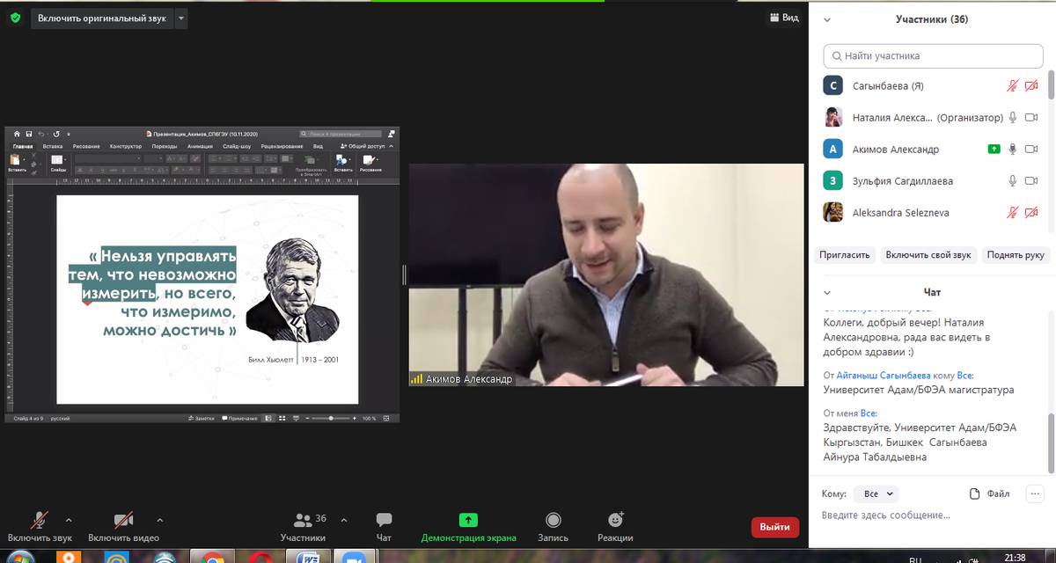This screenshot has height=563, width=1056.
Task: Collapse the Chat panel chevron (Чат)
Action: click(827, 292)
